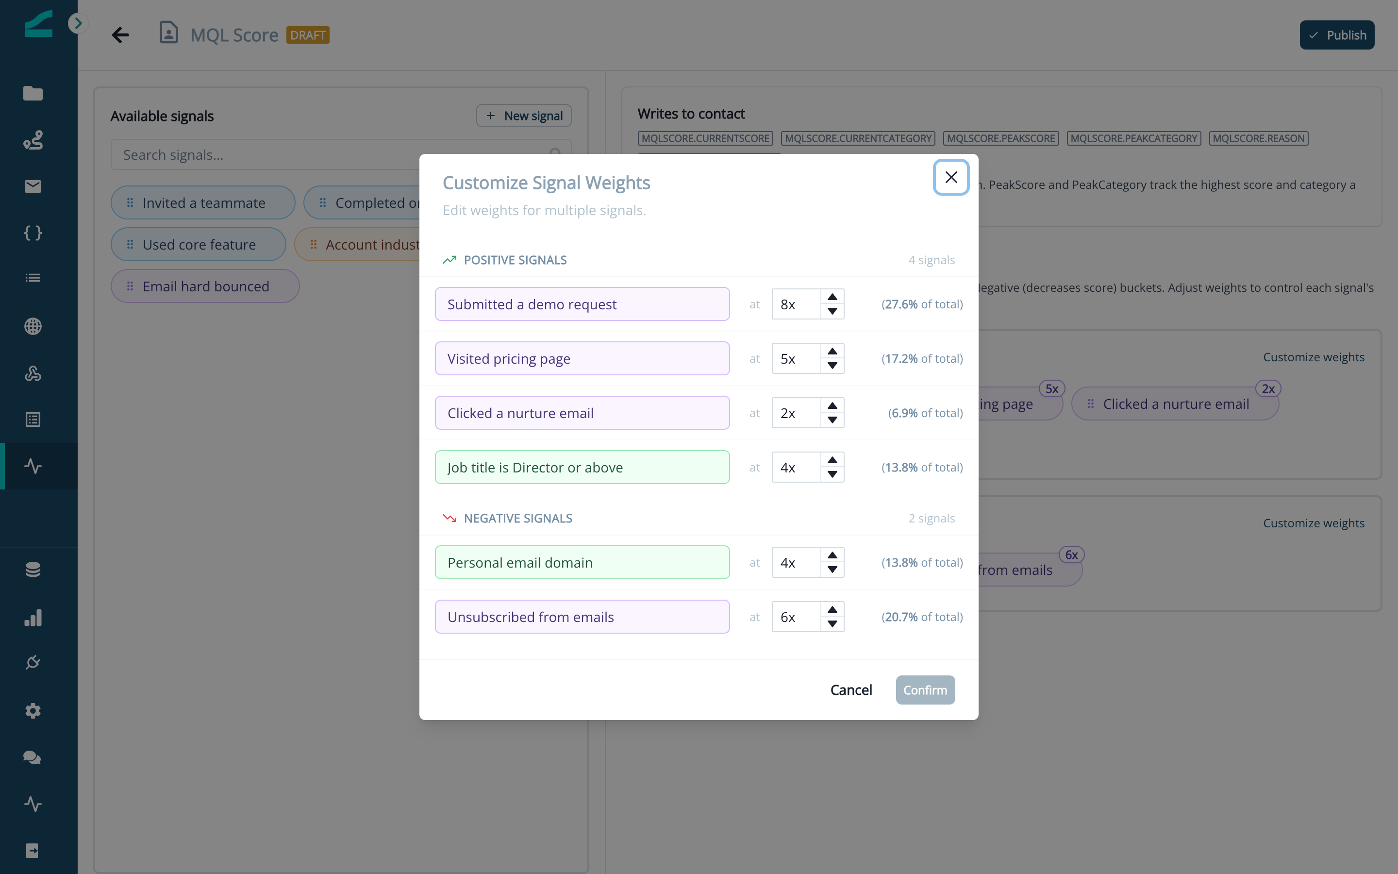Select the Personal email domain signal
The width and height of the screenshot is (1398, 874).
pos(582,562)
